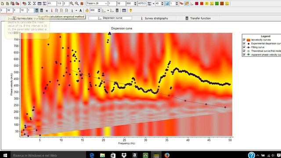This screenshot has height=158, width=281.
Task: Open the table grid icon in top toolbar
Action: [40, 4]
